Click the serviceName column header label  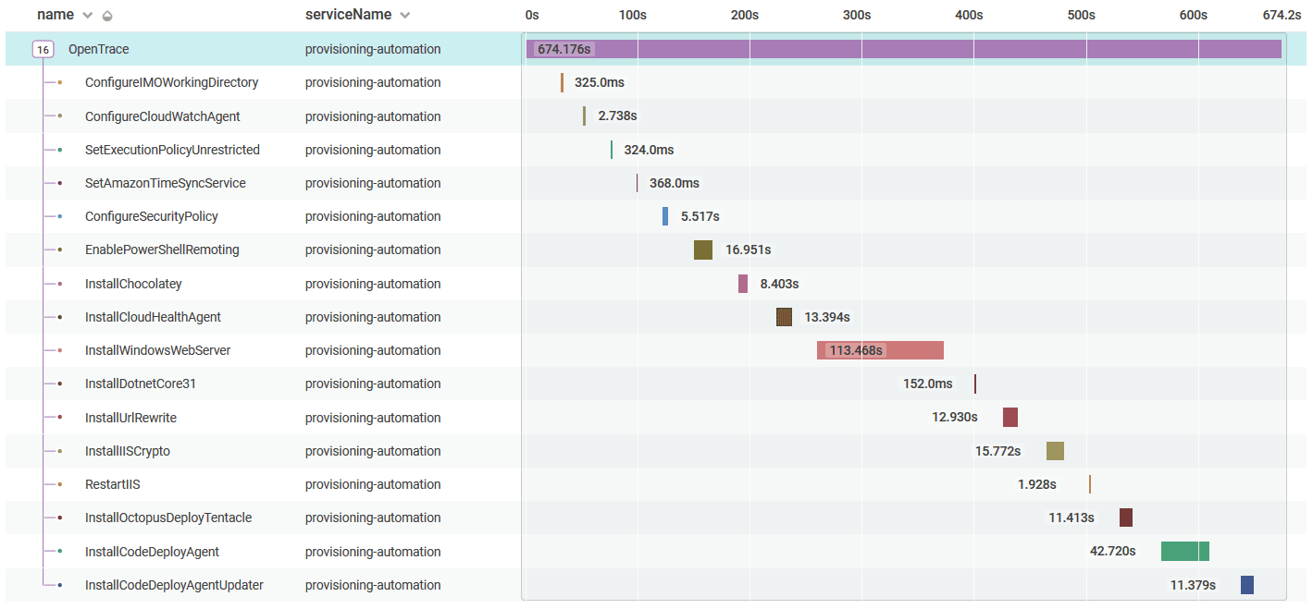(348, 16)
